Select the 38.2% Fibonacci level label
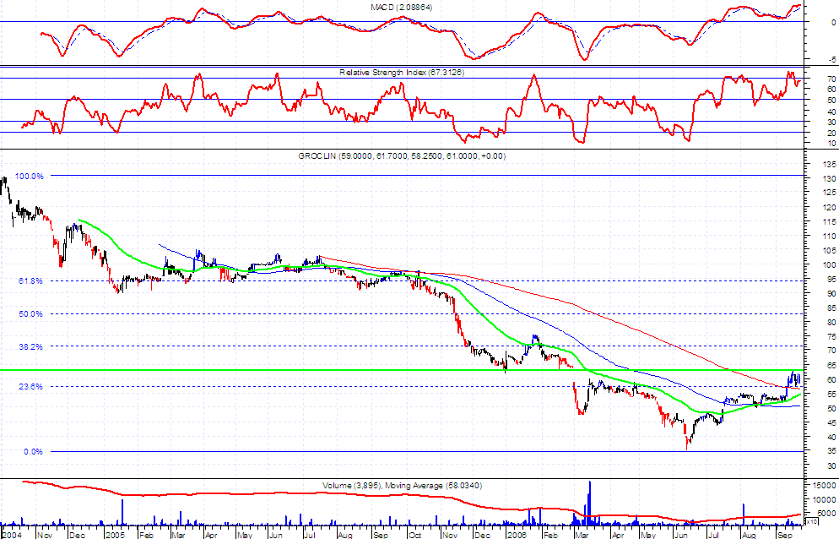839x539 pixels. pyautogui.click(x=30, y=346)
